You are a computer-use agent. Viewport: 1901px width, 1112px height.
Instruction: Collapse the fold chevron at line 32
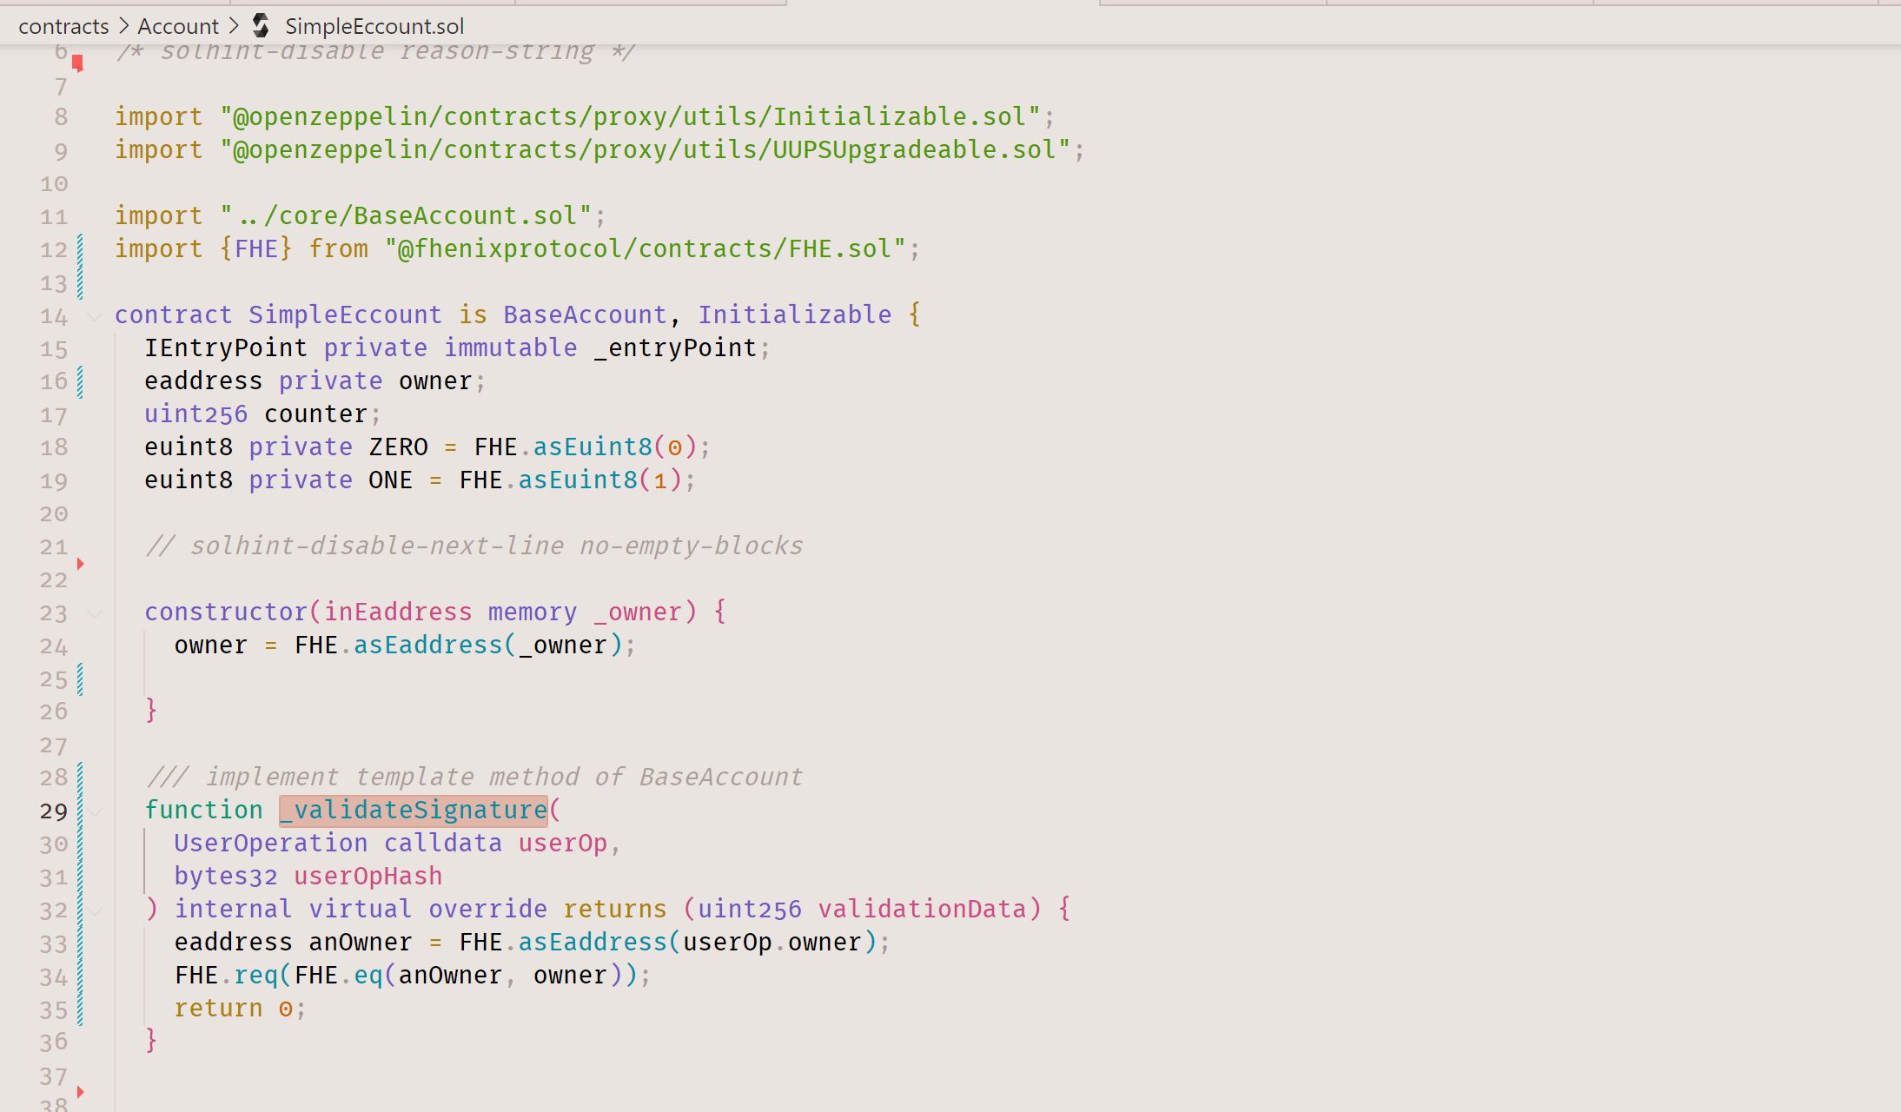[x=95, y=910]
